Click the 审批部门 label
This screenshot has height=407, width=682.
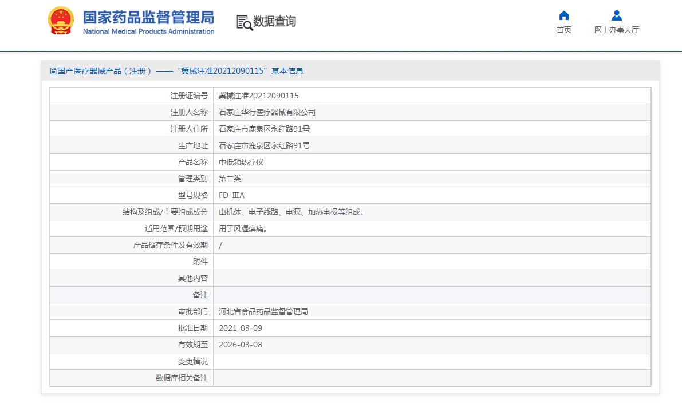(192, 311)
